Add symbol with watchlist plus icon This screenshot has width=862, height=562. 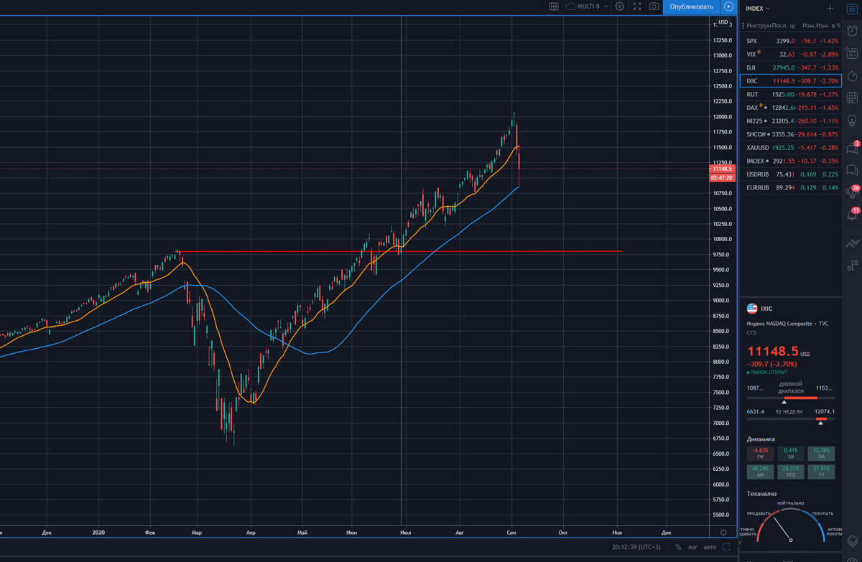830,8
